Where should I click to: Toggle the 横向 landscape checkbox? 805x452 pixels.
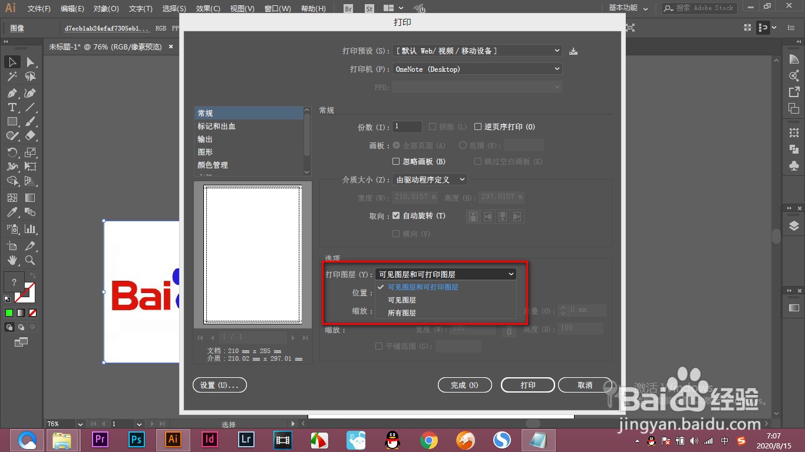click(x=396, y=234)
